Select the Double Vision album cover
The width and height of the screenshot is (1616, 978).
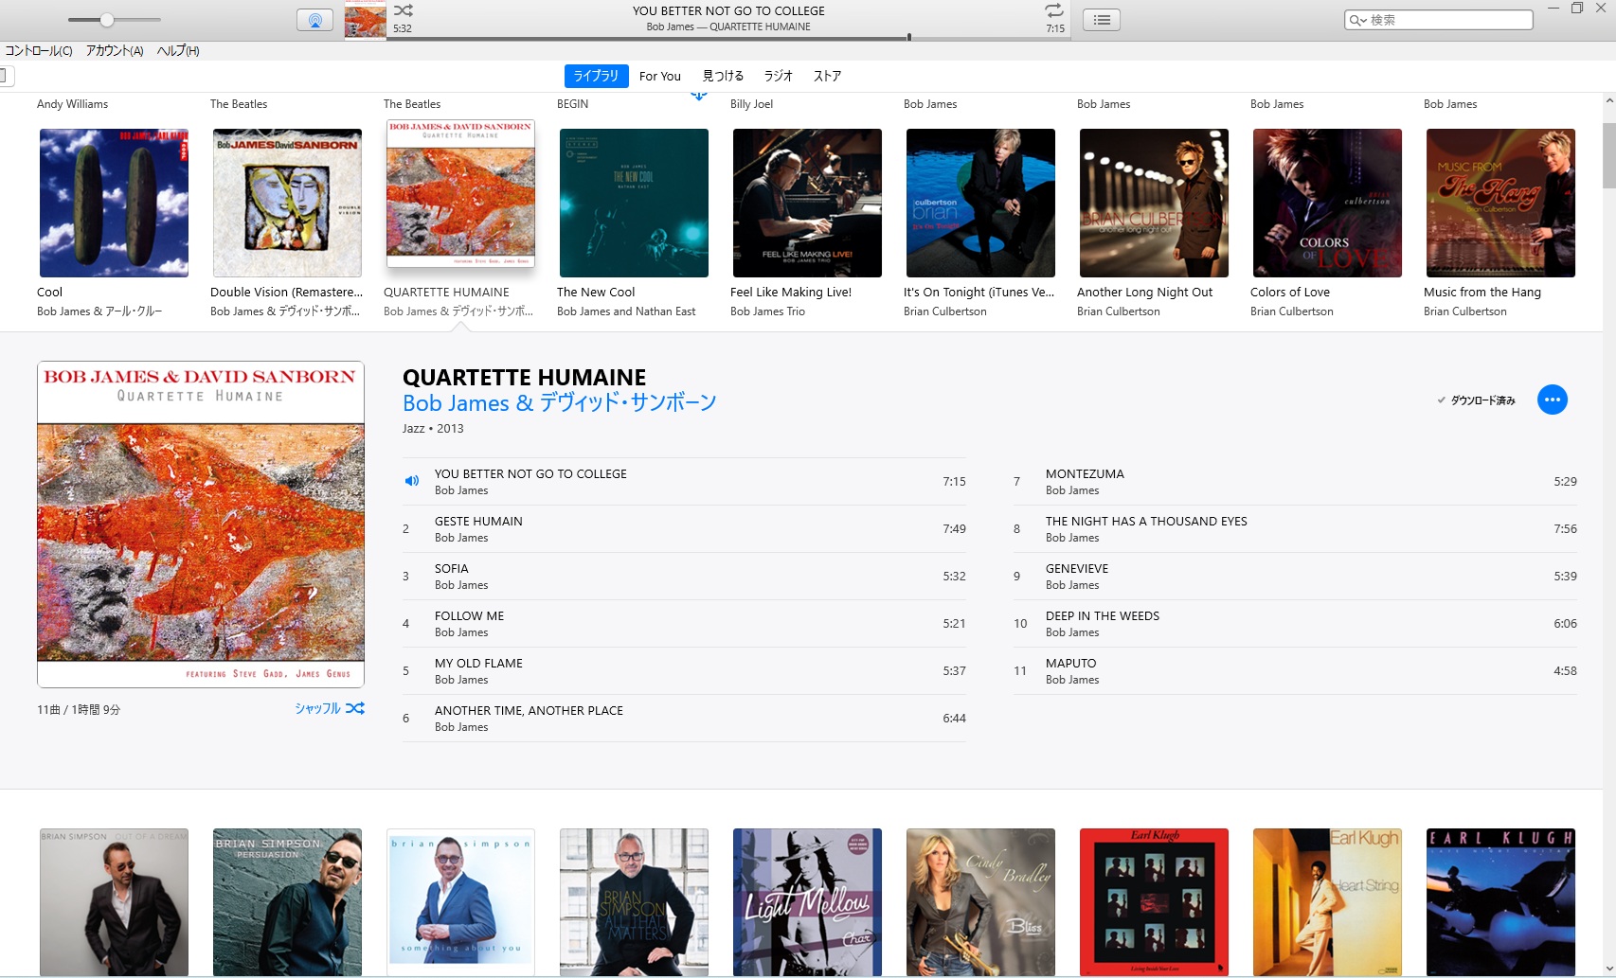287,203
